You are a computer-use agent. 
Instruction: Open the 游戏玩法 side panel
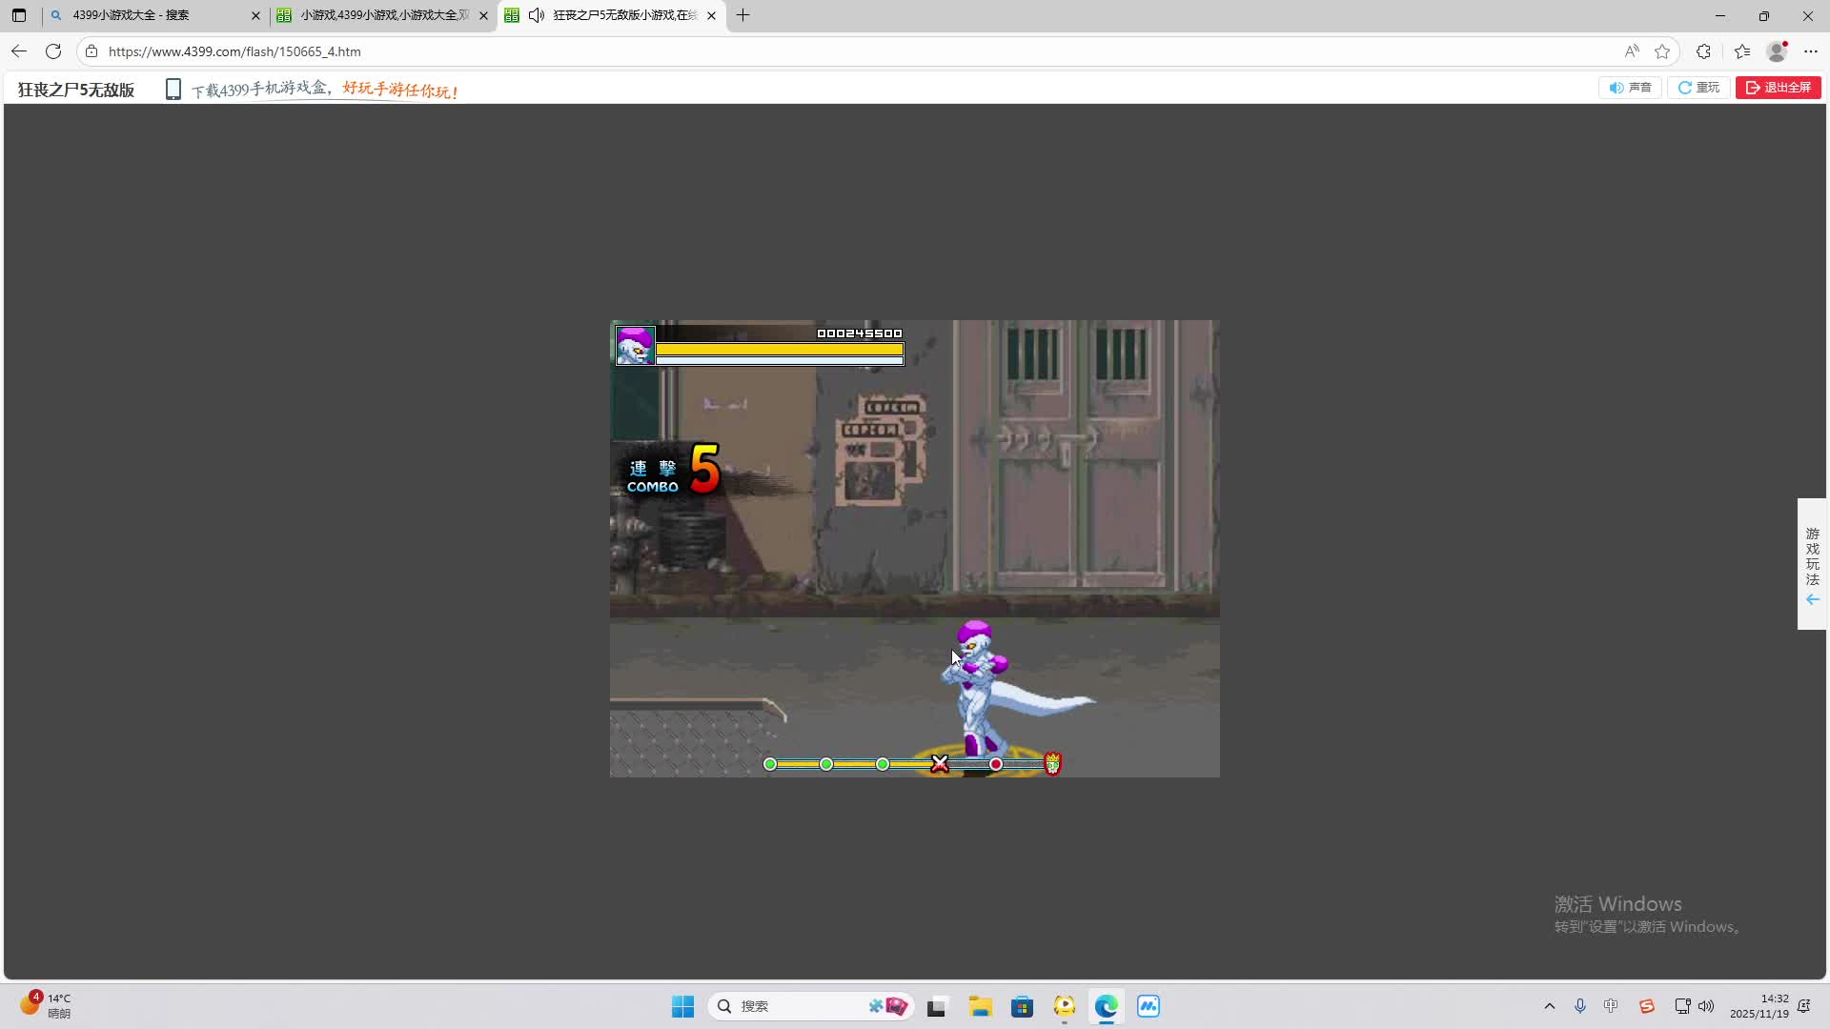pyautogui.click(x=1812, y=564)
